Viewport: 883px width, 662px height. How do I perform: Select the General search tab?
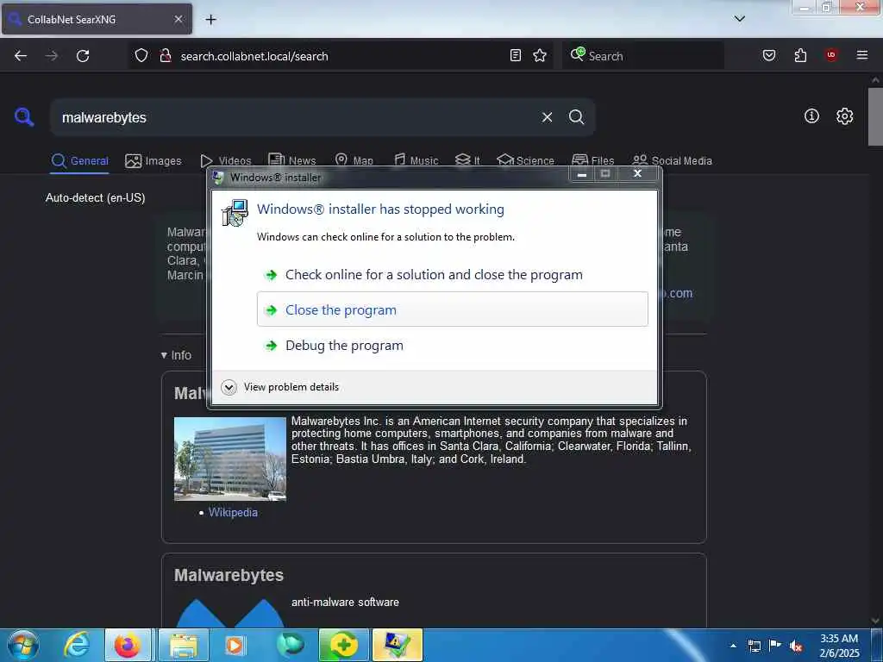coord(79,161)
